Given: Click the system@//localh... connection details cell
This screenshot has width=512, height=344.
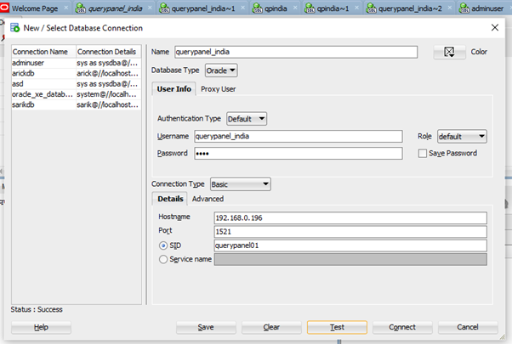Looking at the screenshot, I should tap(106, 94).
